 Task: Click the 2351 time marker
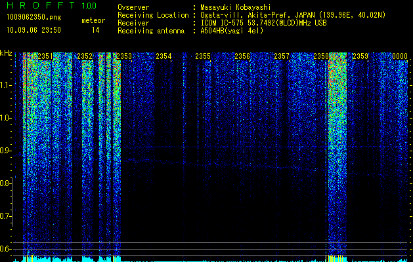point(45,56)
